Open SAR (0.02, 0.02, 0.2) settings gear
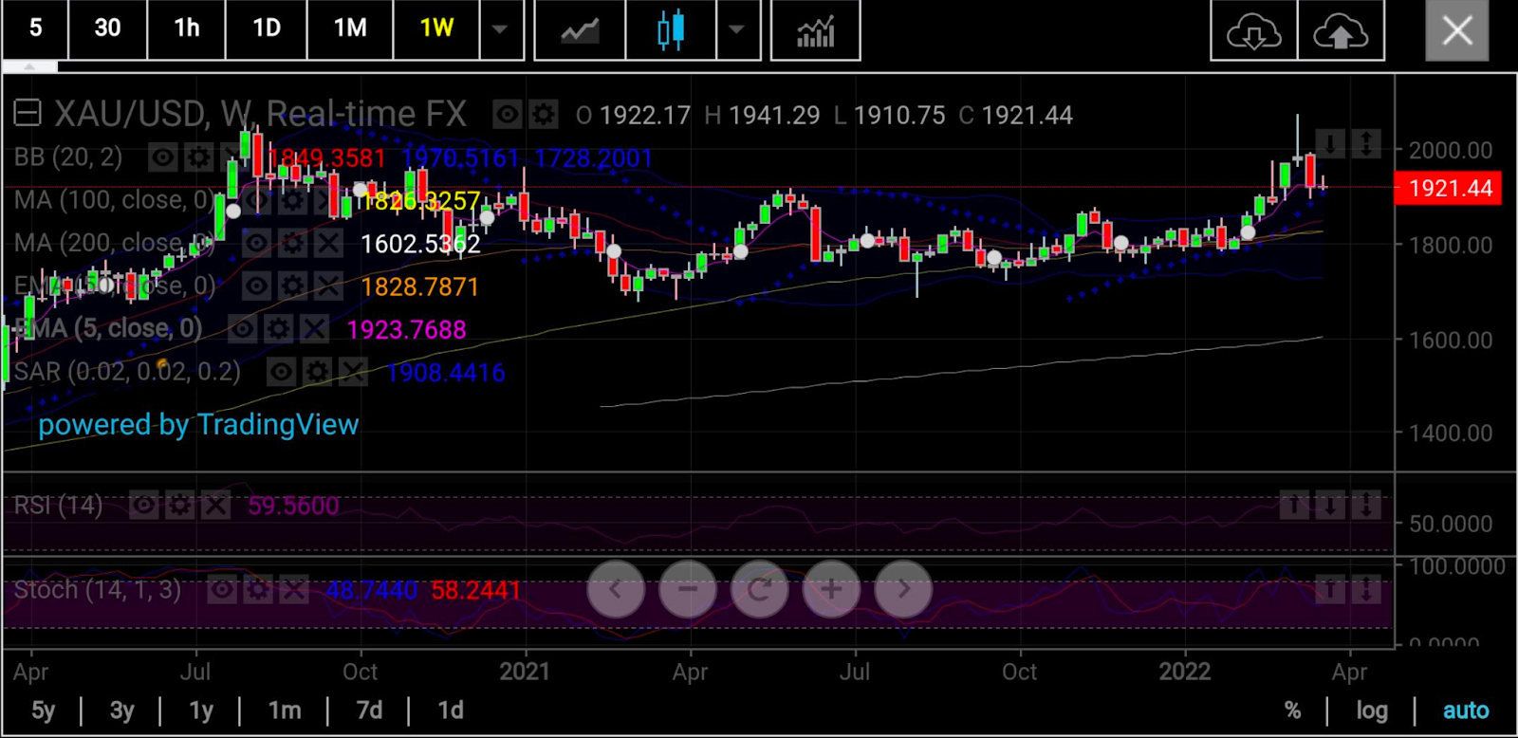This screenshot has width=1518, height=738. (x=317, y=372)
